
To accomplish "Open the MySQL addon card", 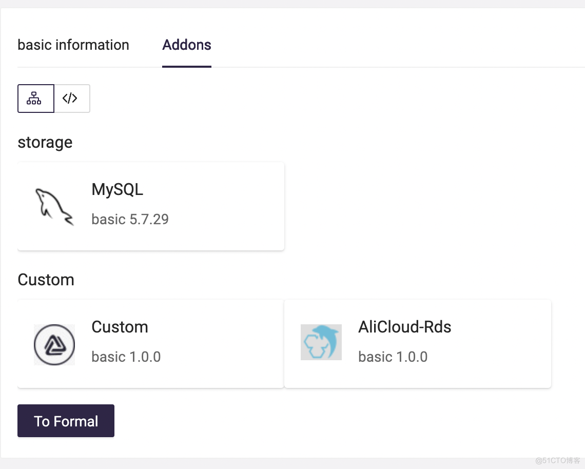I will (x=150, y=205).
